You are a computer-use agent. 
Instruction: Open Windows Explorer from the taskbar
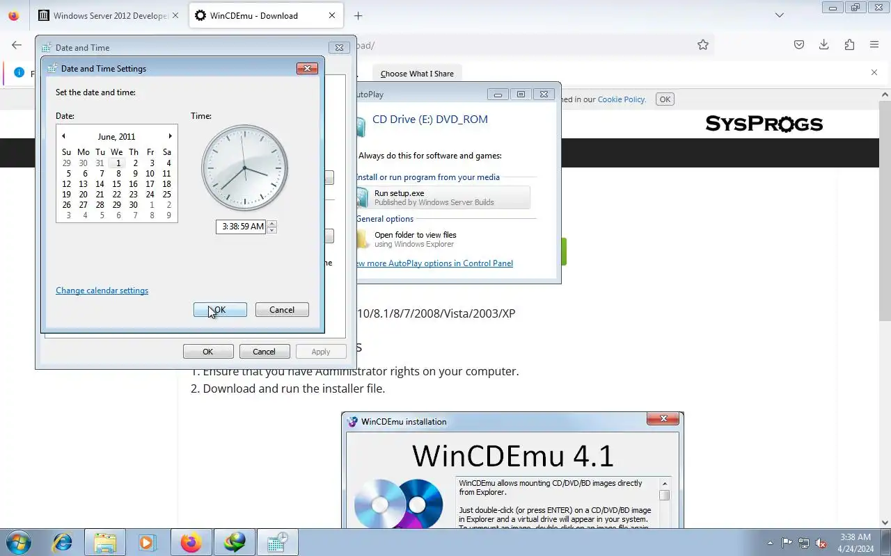click(x=105, y=542)
